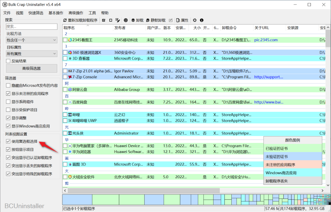Open the 目标属性 dropdown showing 所有属性
Viewport: 331px width, 212px height.
click(32, 54)
